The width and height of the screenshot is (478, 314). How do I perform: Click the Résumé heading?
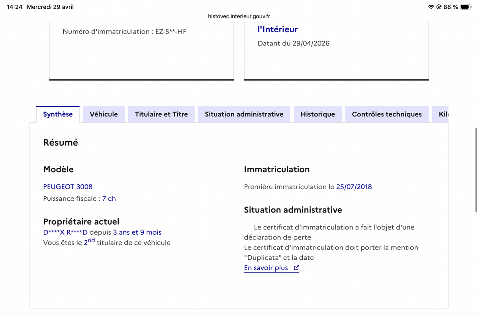61,142
